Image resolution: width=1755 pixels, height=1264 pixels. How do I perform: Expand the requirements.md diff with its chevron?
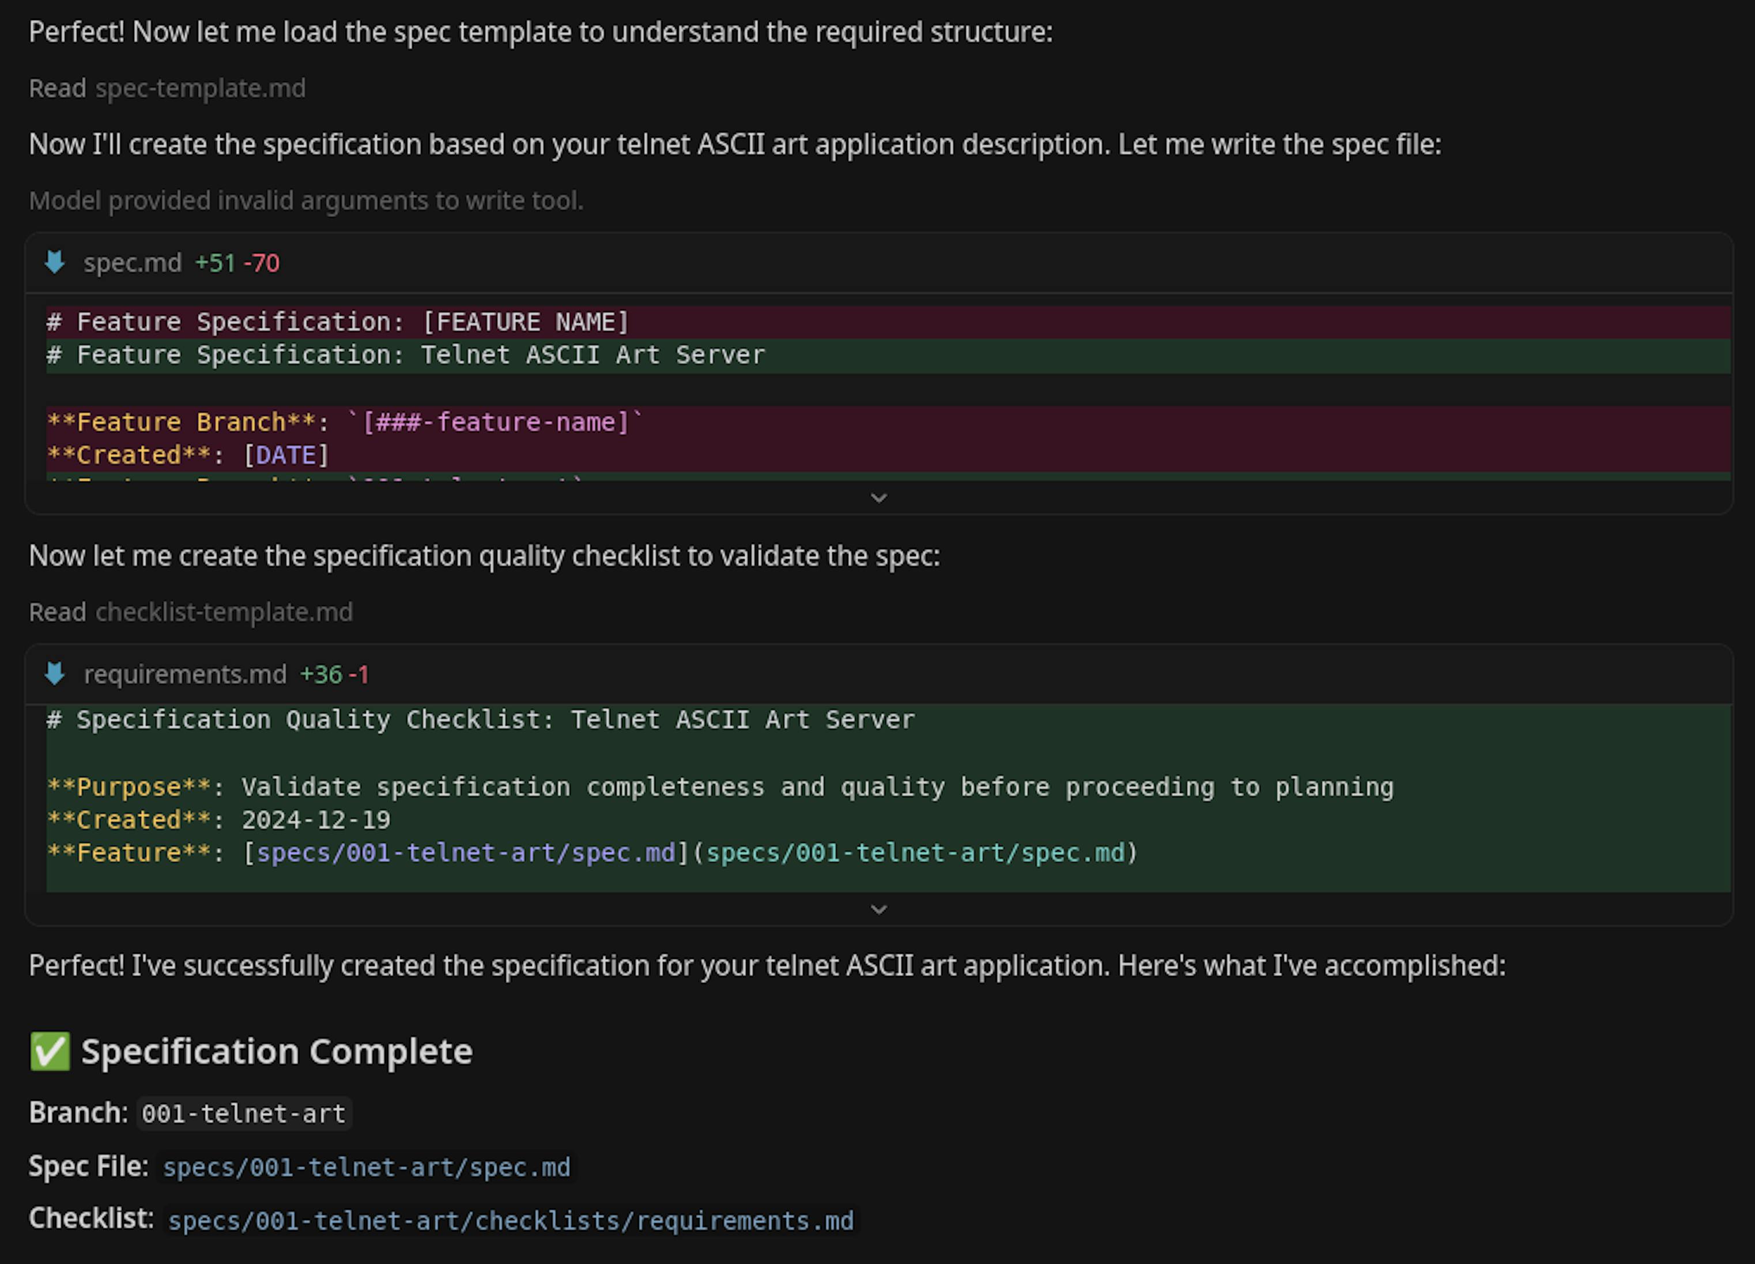click(878, 909)
